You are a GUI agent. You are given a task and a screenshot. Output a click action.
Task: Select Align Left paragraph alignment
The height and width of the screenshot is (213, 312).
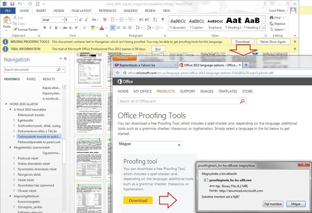click(x=113, y=28)
